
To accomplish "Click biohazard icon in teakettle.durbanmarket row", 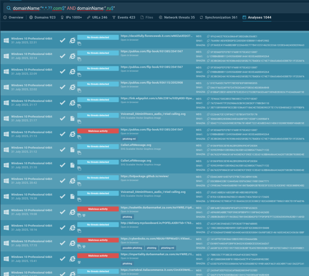I will (x=84, y=215).
